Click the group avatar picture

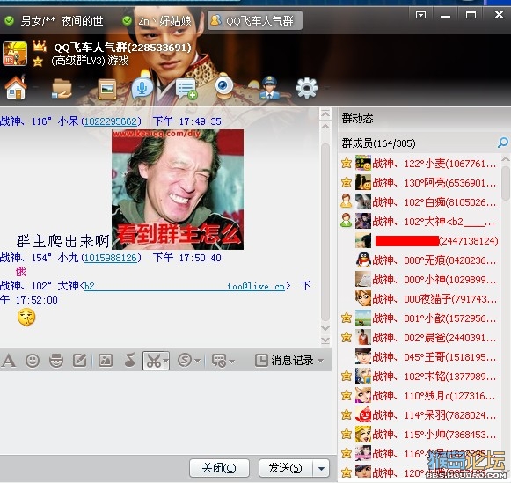pyautogui.click(x=15, y=54)
